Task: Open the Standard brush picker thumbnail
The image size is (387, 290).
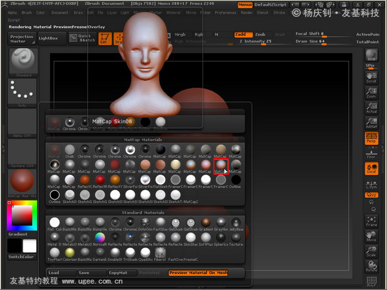Action: [23, 63]
